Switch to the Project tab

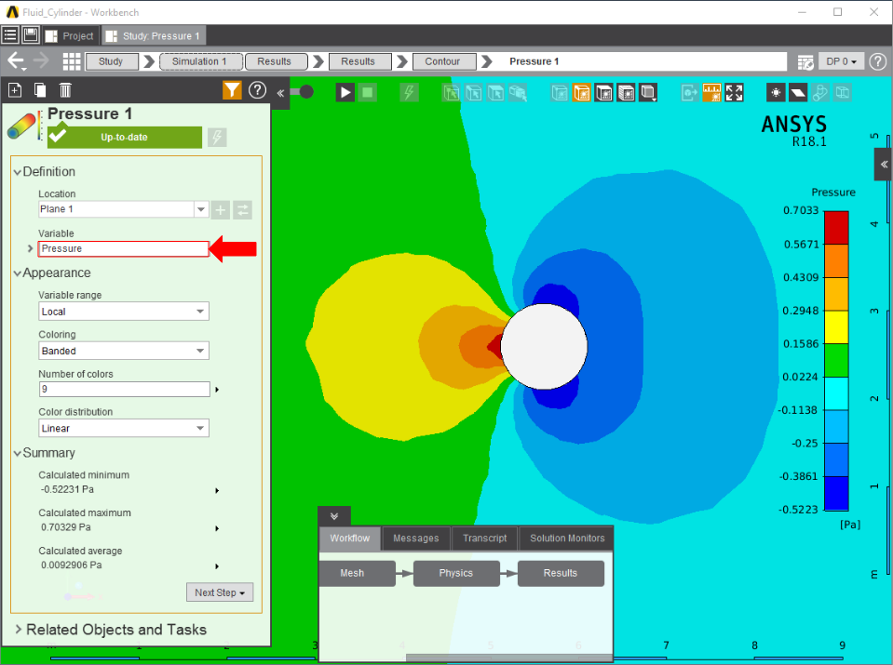click(x=70, y=36)
